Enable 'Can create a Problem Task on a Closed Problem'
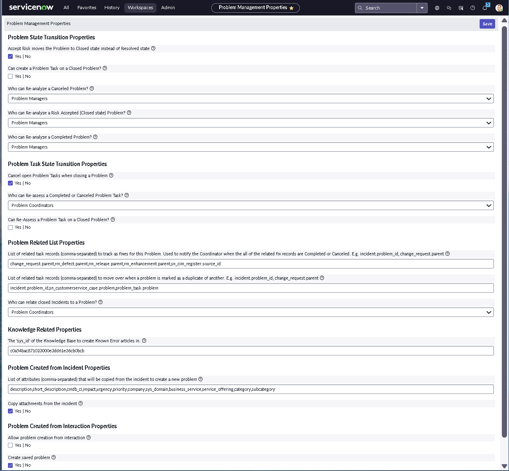 pos(10,76)
